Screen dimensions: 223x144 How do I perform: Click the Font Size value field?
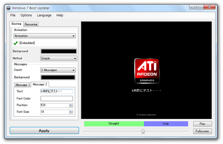pos(55,112)
